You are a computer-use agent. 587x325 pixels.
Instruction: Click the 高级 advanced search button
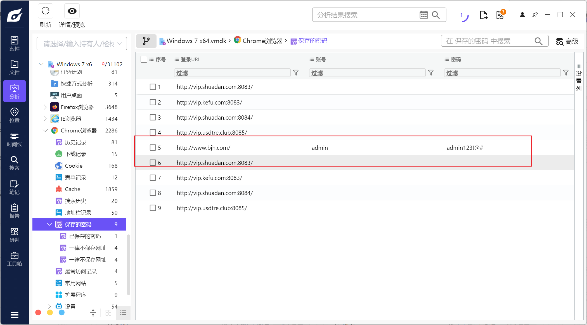(x=567, y=41)
